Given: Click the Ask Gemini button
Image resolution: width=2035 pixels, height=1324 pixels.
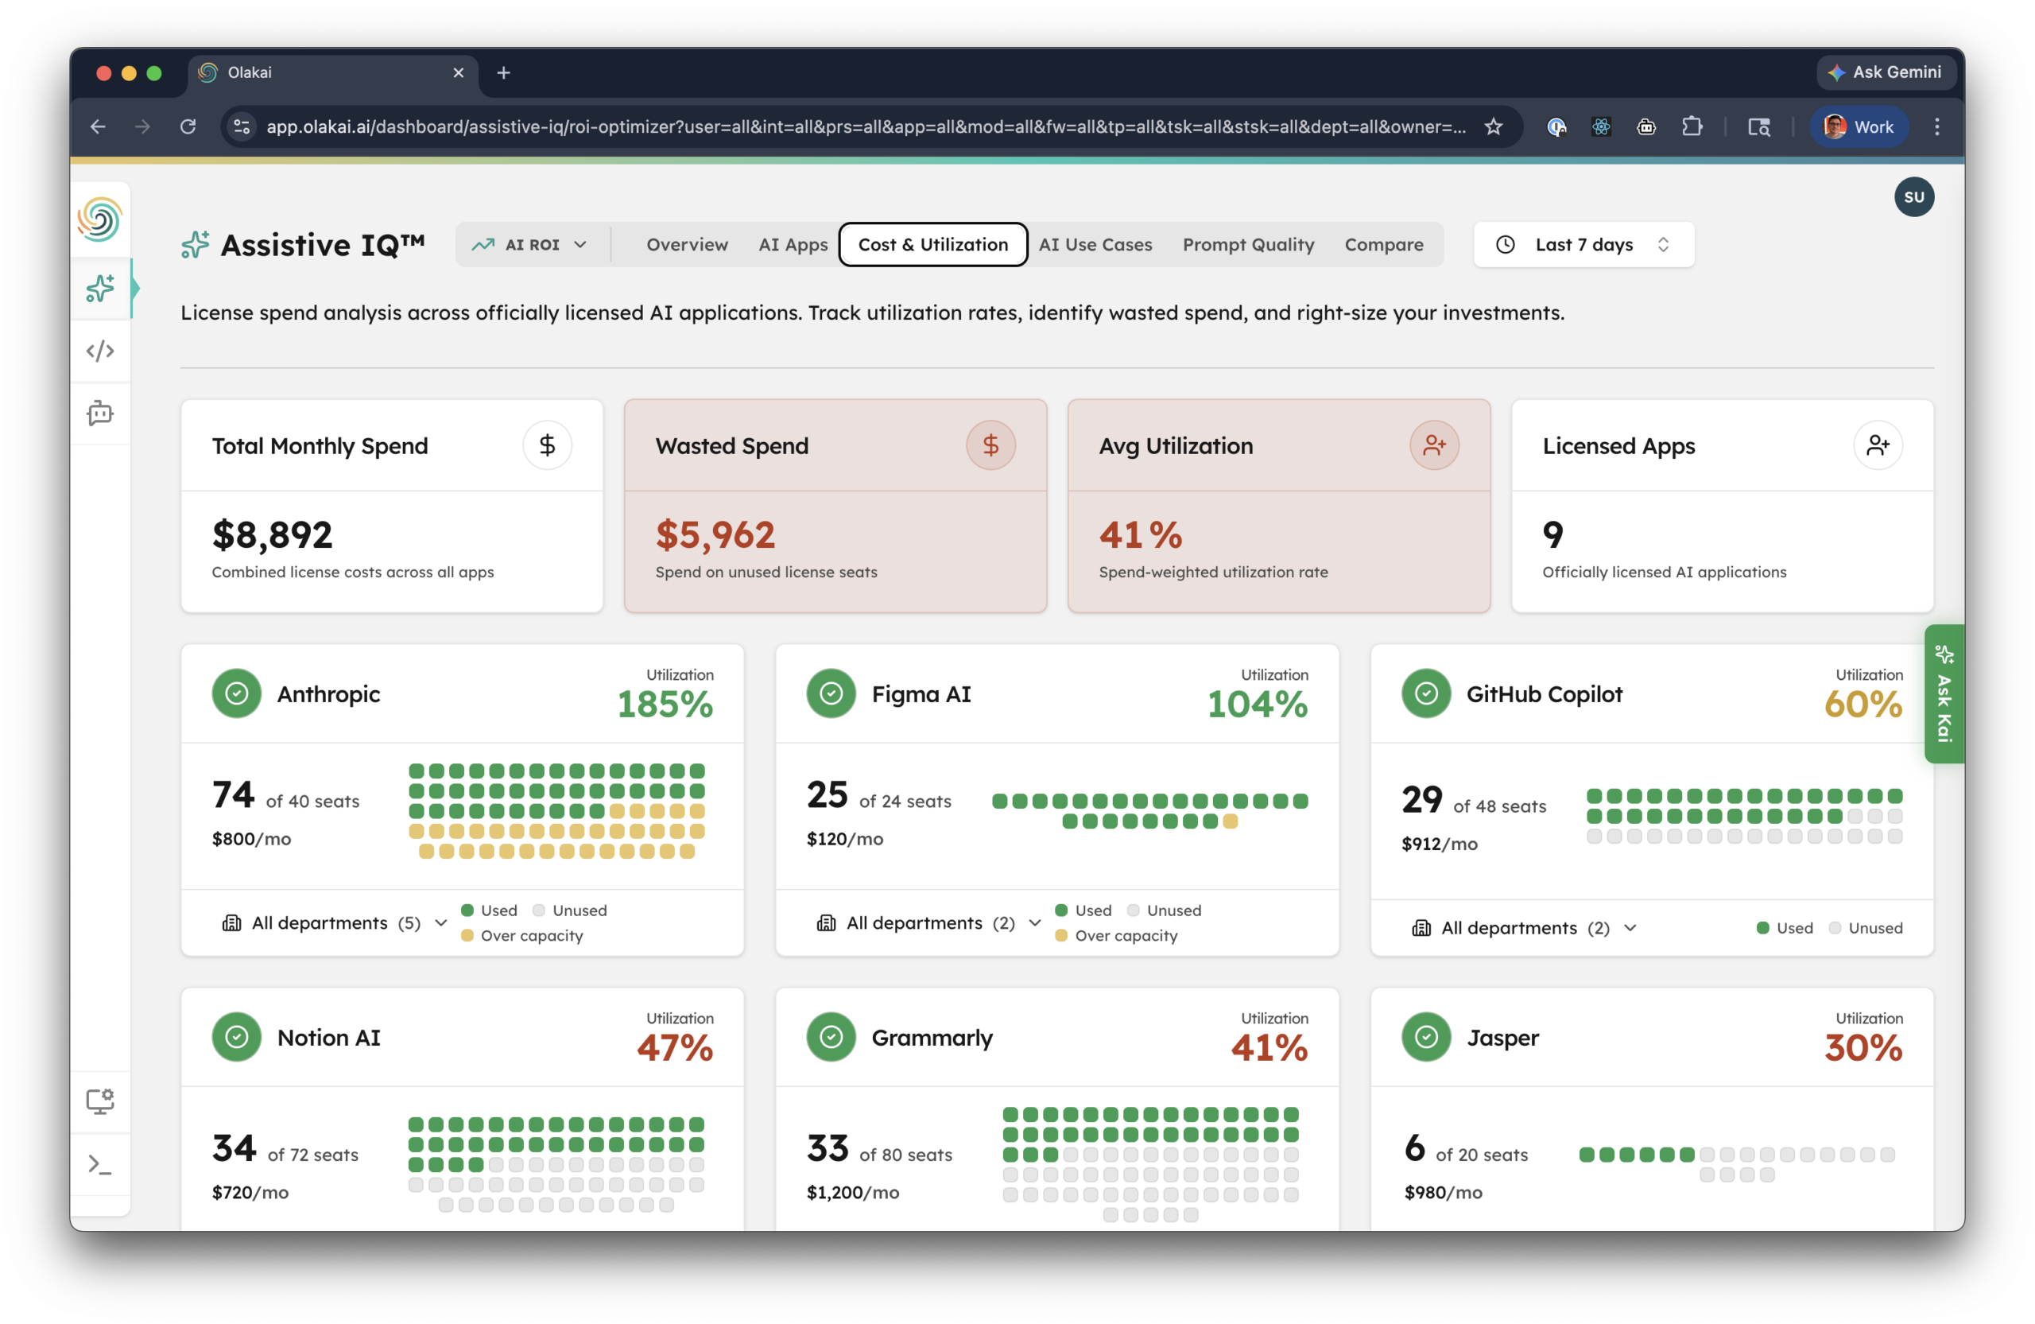Looking at the screenshot, I should pos(1886,72).
